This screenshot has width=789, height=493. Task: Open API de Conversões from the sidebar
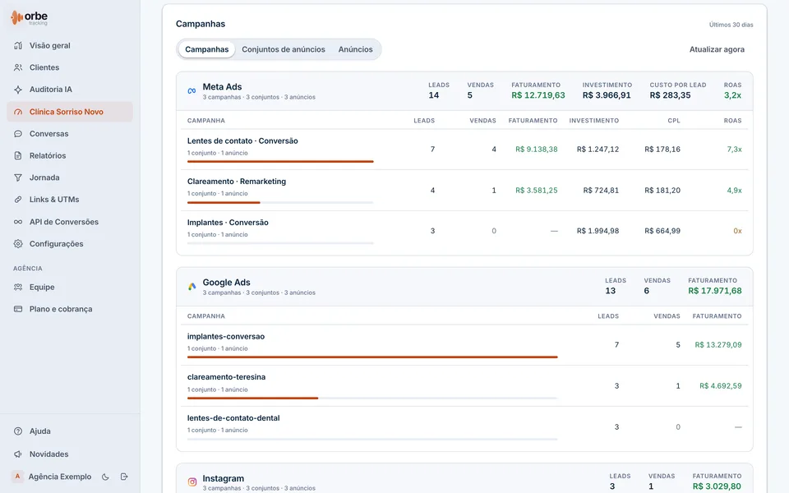[70, 222]
